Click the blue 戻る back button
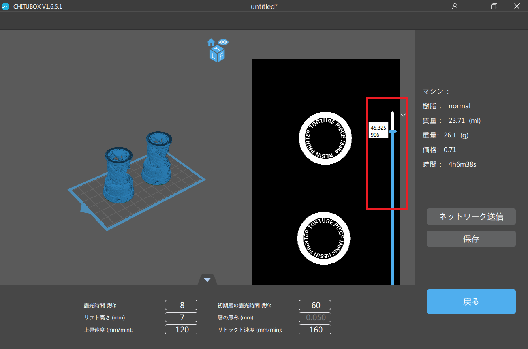The height and width of the screenshot is (349, 528). (x=471, y=302)
